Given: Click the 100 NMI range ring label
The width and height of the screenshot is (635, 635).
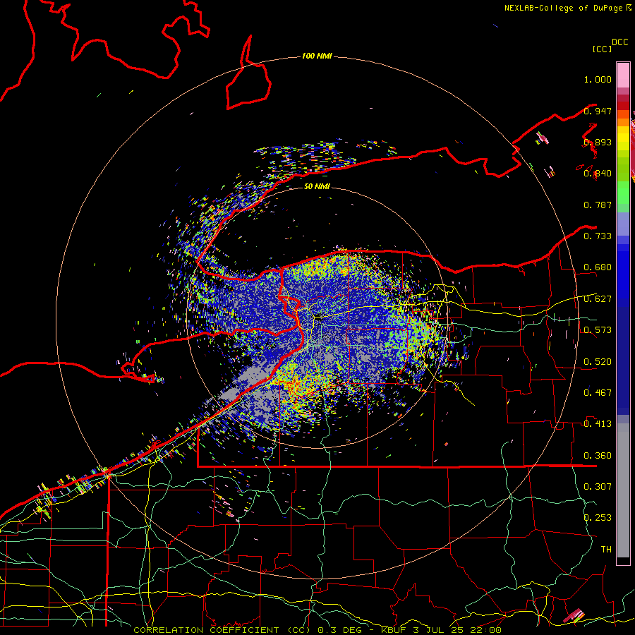Looking at the screenshot, I should pos(317,56).
